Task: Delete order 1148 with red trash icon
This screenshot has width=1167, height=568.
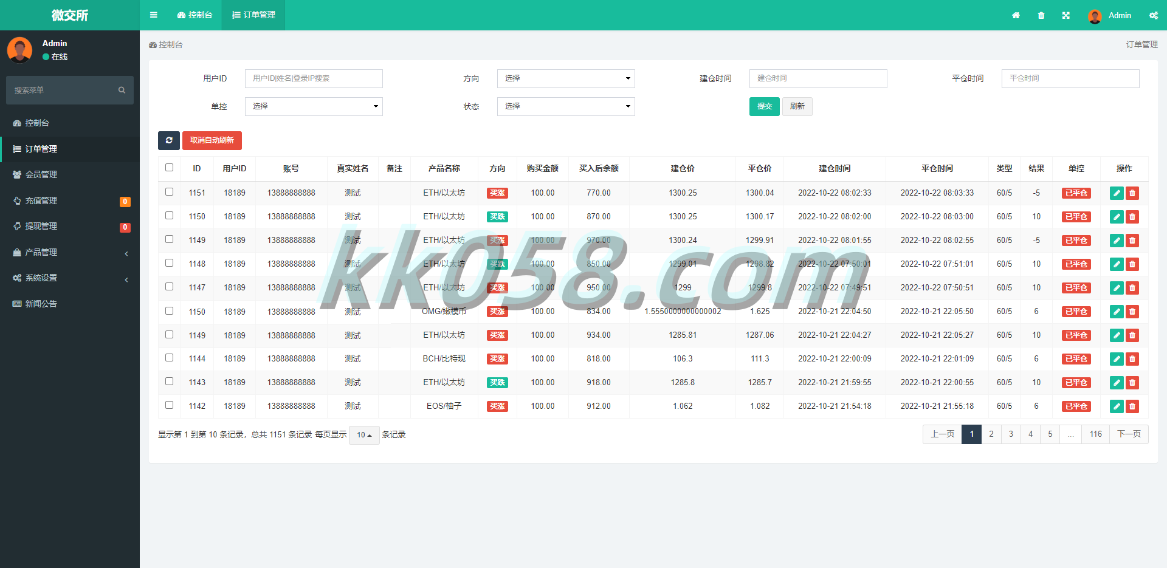Action: click(1132, 264)
